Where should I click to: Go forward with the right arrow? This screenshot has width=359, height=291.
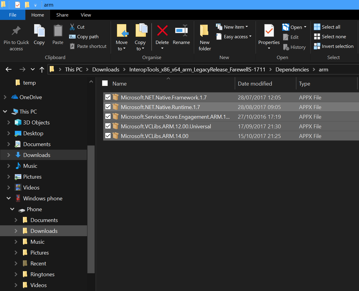(x=22, y=69)
